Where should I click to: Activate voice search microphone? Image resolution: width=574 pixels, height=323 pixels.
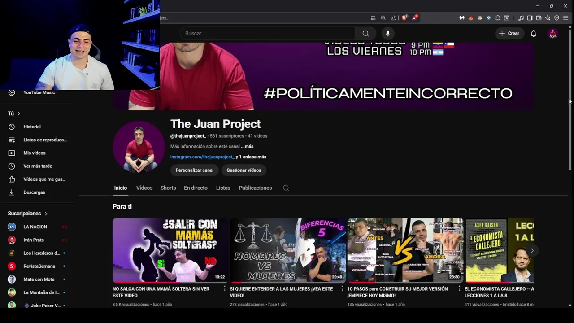tap(388, 33)
